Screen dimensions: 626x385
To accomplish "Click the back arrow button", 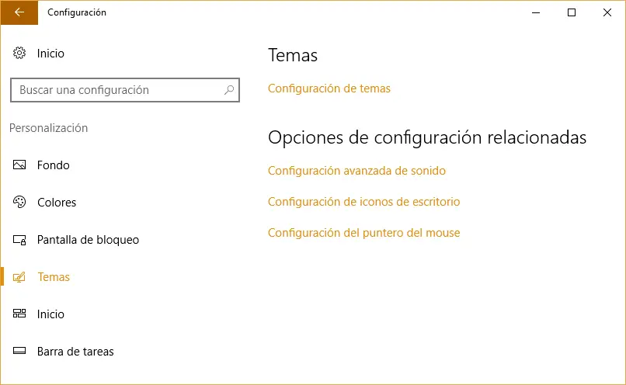I will point(19,12).
